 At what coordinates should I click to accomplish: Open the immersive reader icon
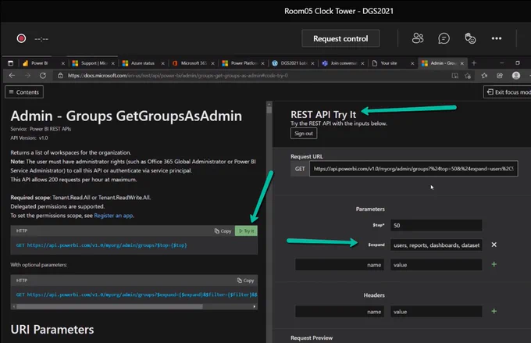click(454, 76)
